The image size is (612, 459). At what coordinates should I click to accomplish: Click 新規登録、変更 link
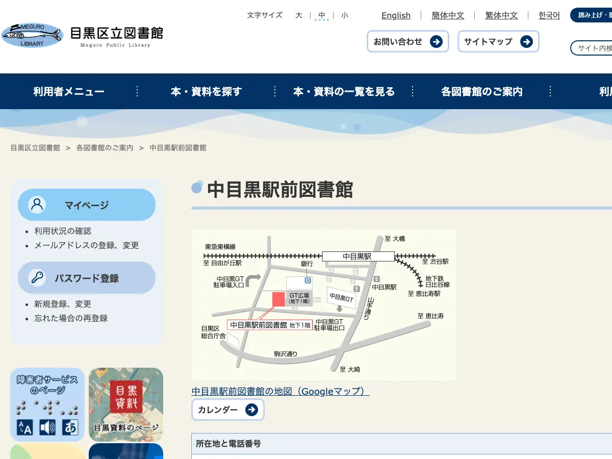tap(63, 304)
